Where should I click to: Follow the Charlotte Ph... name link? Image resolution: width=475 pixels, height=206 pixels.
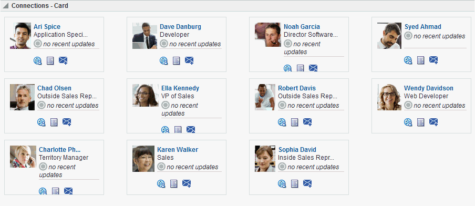pos(60,150)
